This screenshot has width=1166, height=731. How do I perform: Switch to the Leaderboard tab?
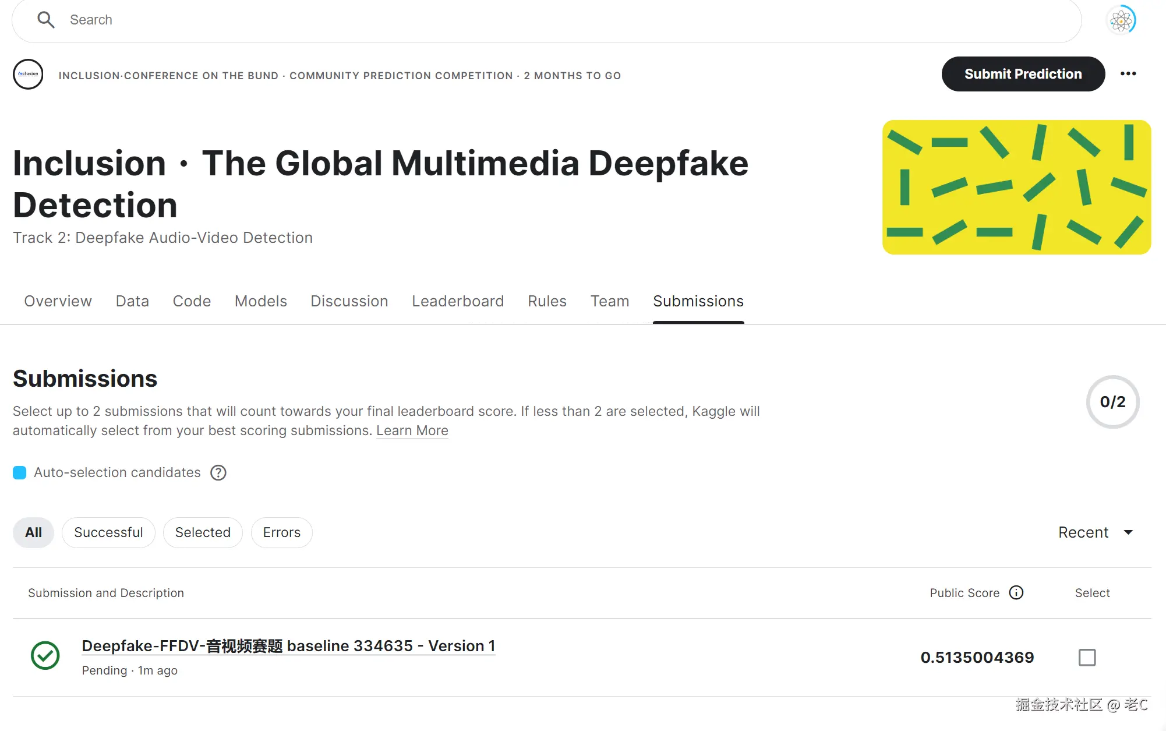(457, 301)
